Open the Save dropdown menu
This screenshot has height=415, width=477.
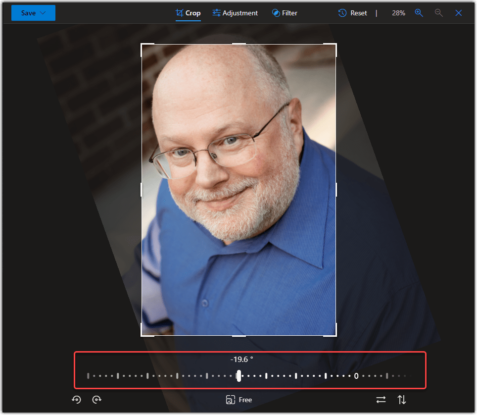click(x=33, y=13)
